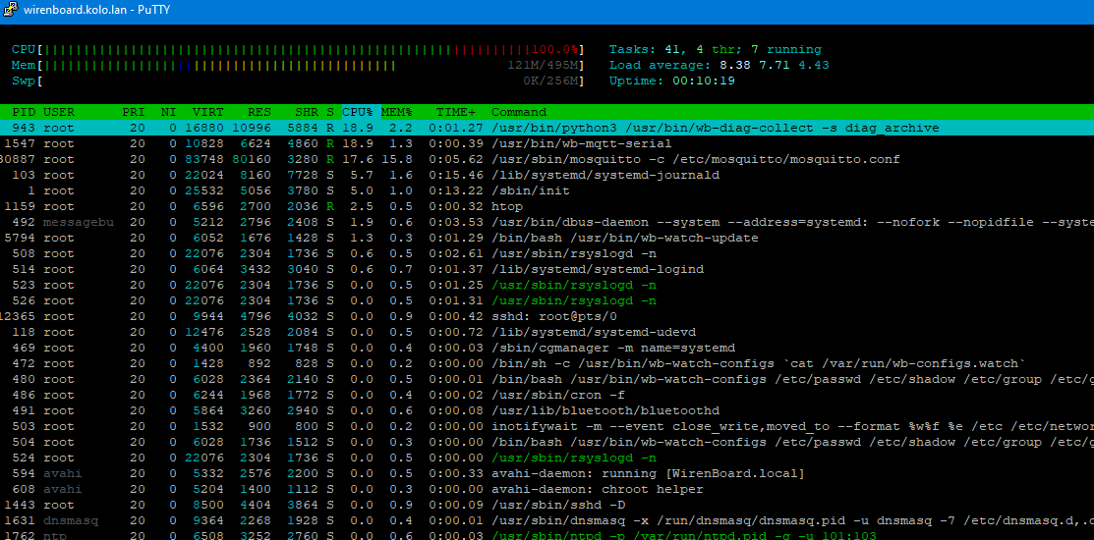Click the highlighted CPU% column header
This screenshot has height=540, width=1094.
(x=358, y=112)
